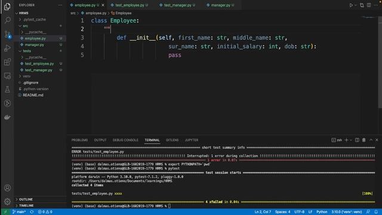Image resolution: width=382 pixels, height=215 pixels.
Task: Select the Python language mode
Action: [x=322, y=212]
